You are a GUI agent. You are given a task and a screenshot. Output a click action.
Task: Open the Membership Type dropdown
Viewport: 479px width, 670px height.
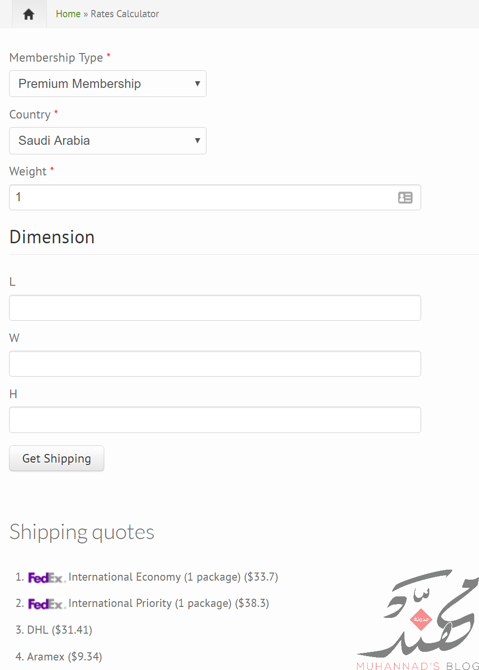tap(108, 84)
